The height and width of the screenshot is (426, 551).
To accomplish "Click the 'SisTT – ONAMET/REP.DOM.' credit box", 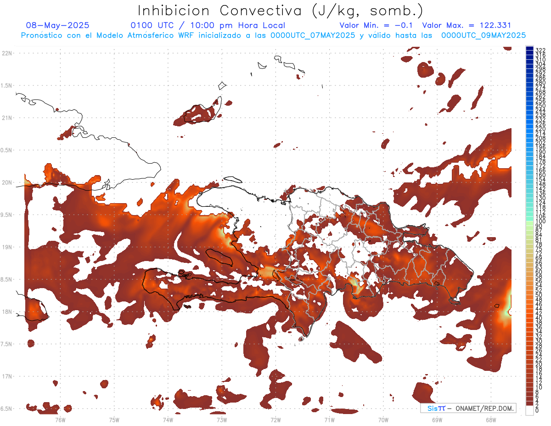I will [x=468, y=408].
